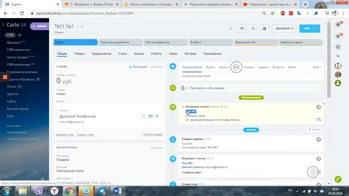Tick the incoming letter checkbox
This screenshot has height=196, width=349.
[183, 107]
